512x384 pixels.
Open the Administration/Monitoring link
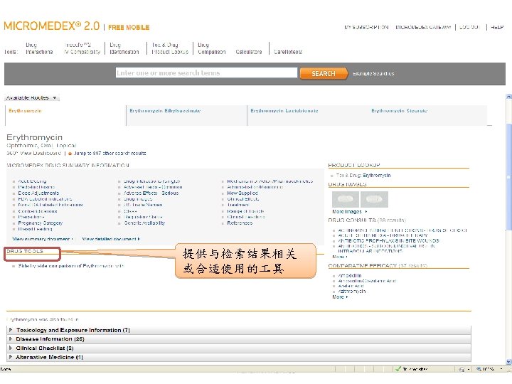(255, 187)
